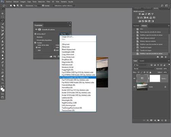Open the Filtro menu

48,2
